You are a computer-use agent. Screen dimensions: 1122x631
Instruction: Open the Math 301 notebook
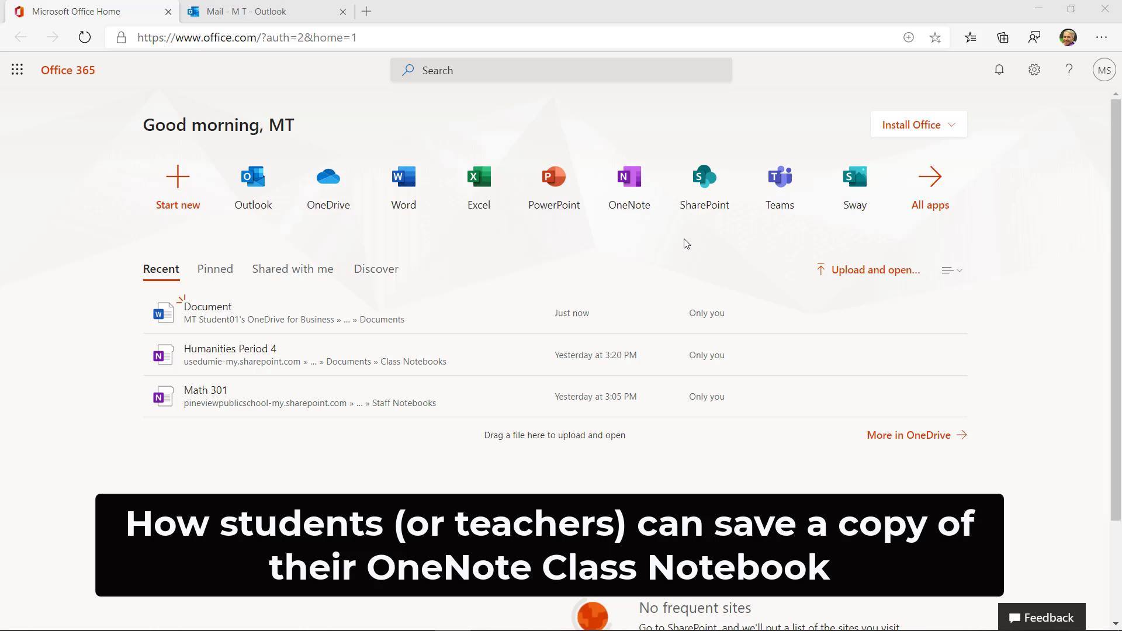pyautogui.click(x=205, y=390)
